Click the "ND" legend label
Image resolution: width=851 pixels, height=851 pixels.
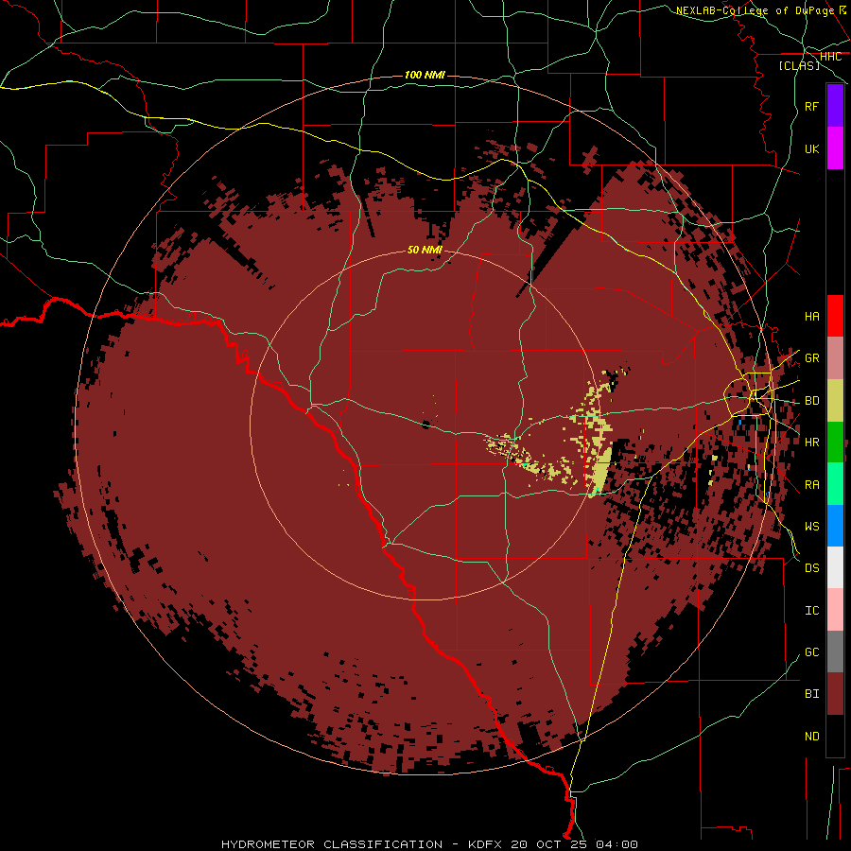click(x=811, y=736)
